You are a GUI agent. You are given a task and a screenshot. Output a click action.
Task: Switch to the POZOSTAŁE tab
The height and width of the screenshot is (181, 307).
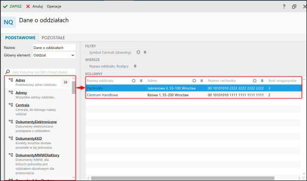coord(53,38)
